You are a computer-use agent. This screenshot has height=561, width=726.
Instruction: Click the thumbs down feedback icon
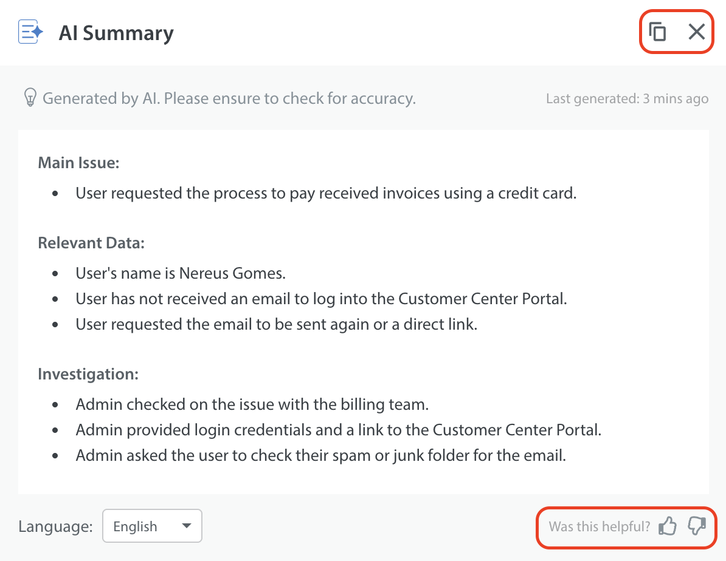point(697,526)
